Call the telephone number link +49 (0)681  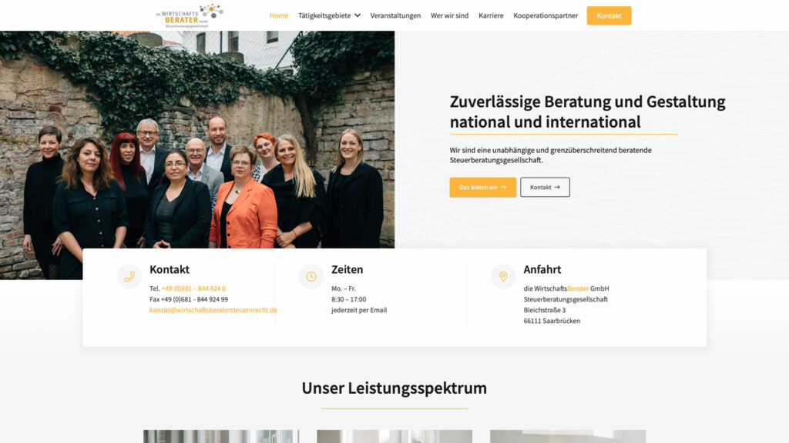click(193, 288)
